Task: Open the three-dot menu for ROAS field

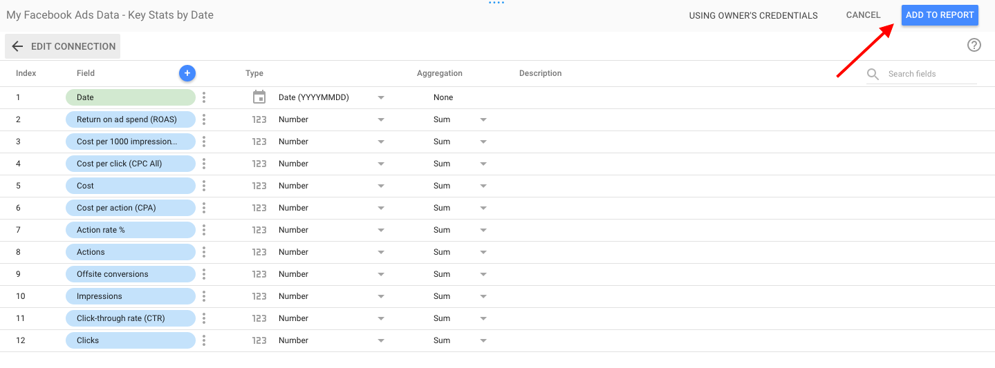Action: tap(204, 119)
